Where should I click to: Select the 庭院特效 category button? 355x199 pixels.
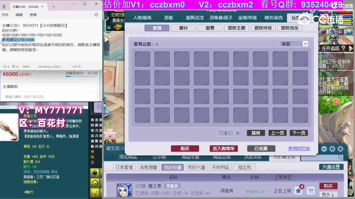click(x=263, y=28)
